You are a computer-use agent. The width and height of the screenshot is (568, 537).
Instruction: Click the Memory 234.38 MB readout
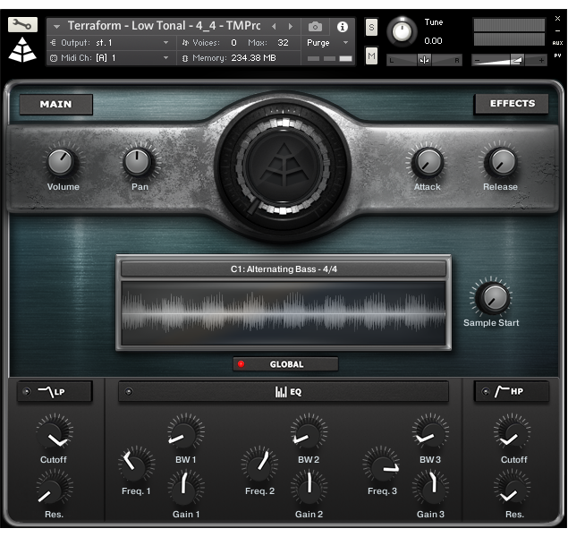click(x=253, y=58)
